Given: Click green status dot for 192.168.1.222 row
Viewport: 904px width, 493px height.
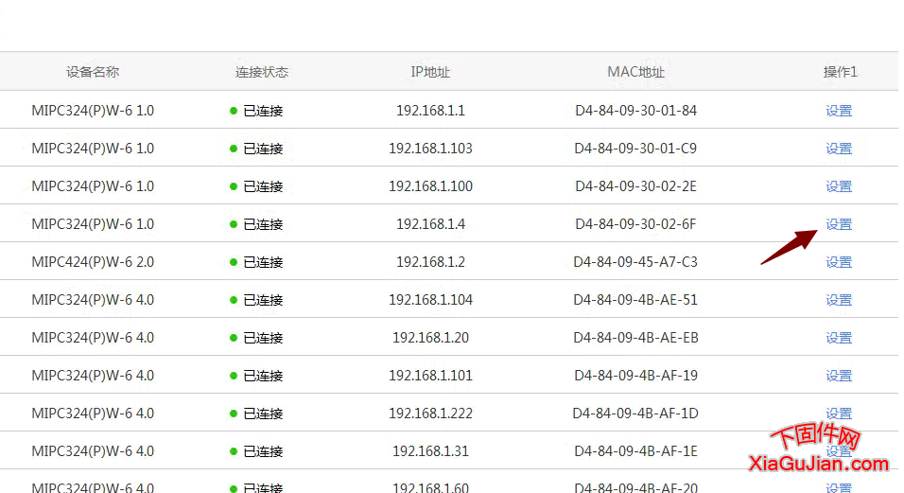Looking at the screenshot, I should [234, 414].
